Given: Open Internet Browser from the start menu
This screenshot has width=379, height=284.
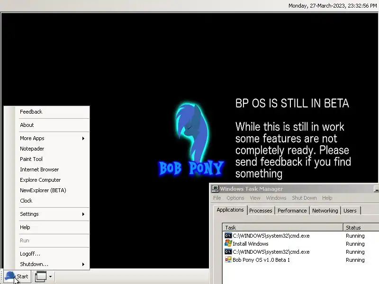Looking at the screenshot, I should (53, 169).
